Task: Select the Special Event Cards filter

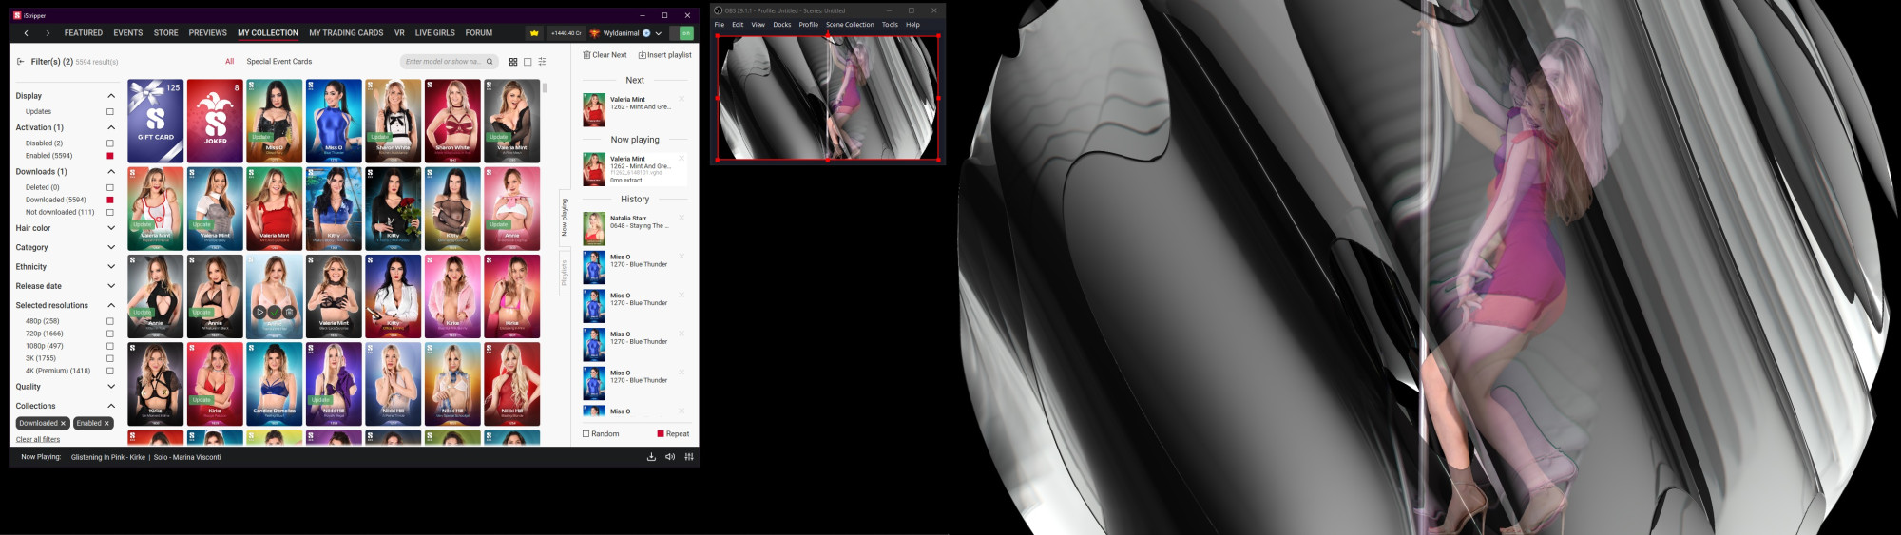Action: pyautogui.click(x=279, y=62)
